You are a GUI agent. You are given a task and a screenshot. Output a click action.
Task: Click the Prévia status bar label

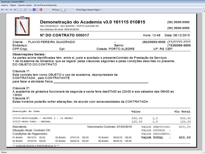(x=4, y=152)
